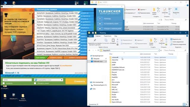
Task: Click New folder icon in MODS window
Action: coord(154,10)
